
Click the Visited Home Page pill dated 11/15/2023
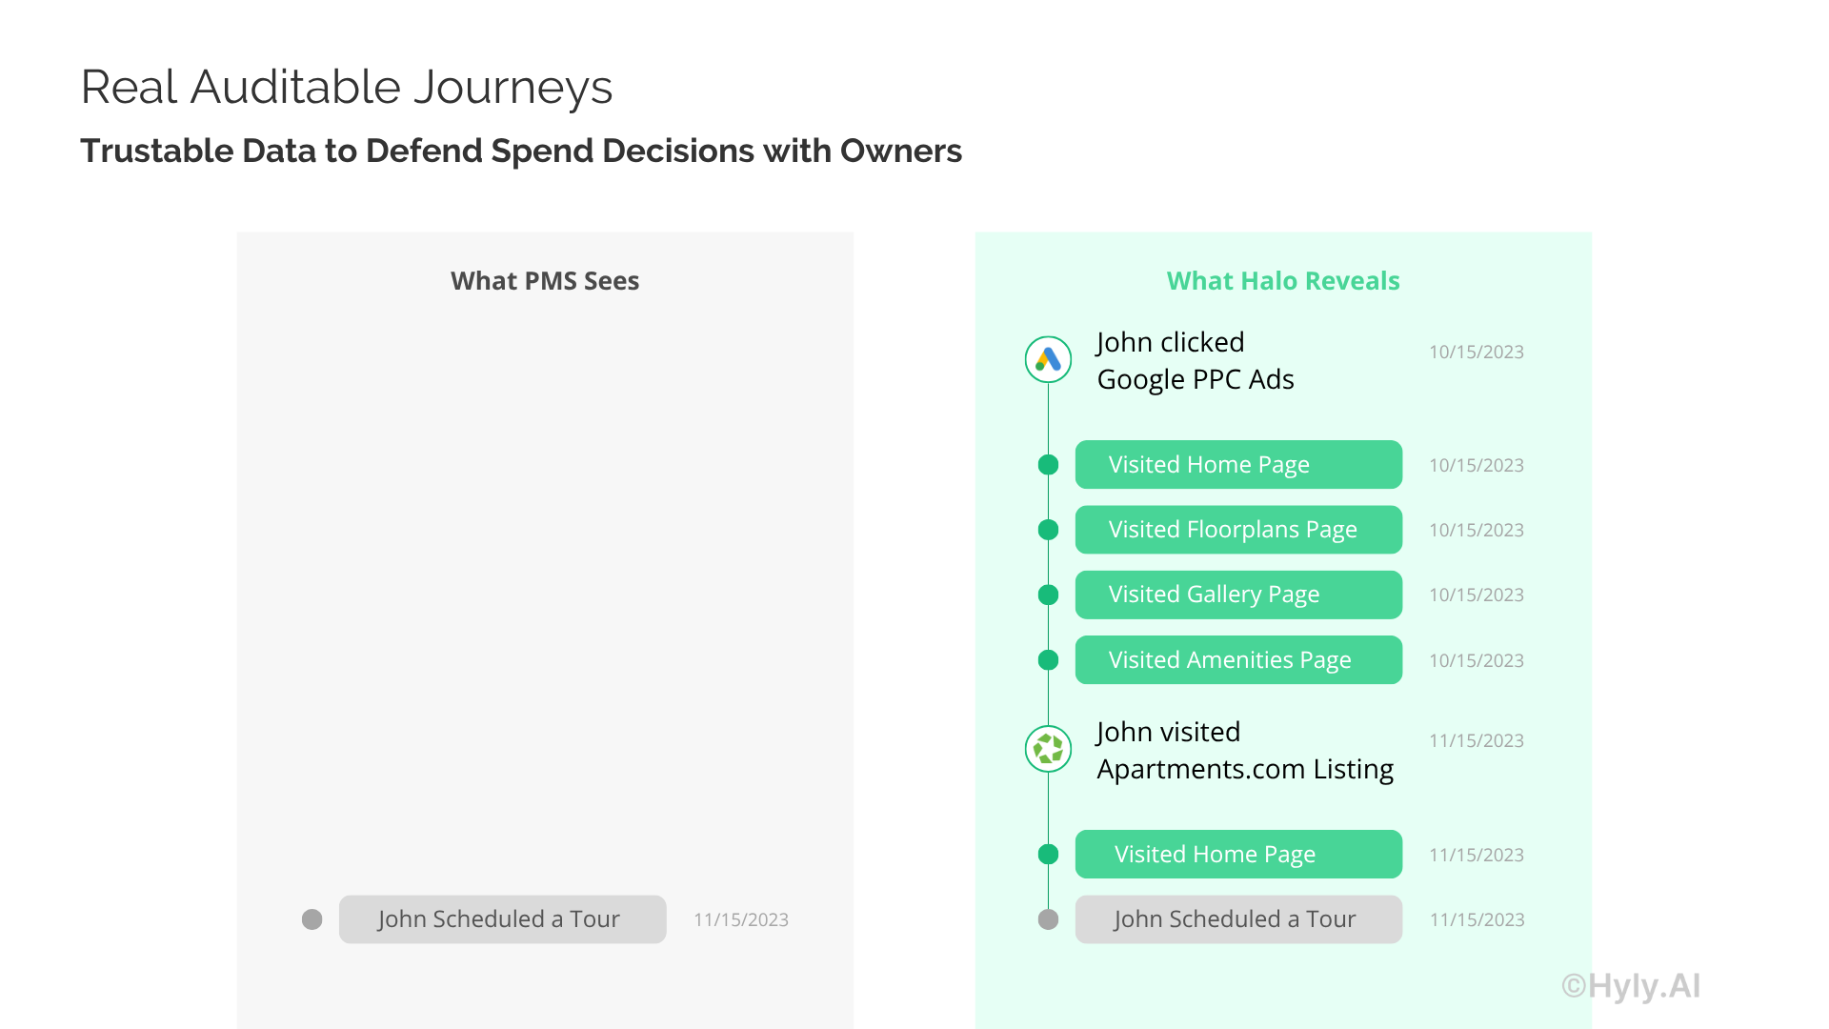pos(1238,855)
